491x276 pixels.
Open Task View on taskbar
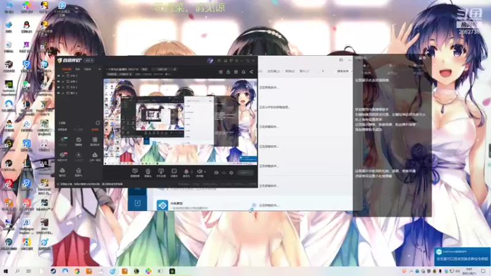point(29,271)
